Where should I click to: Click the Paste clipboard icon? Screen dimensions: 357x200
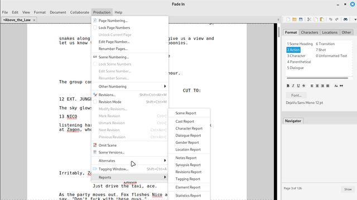[322, 19]
